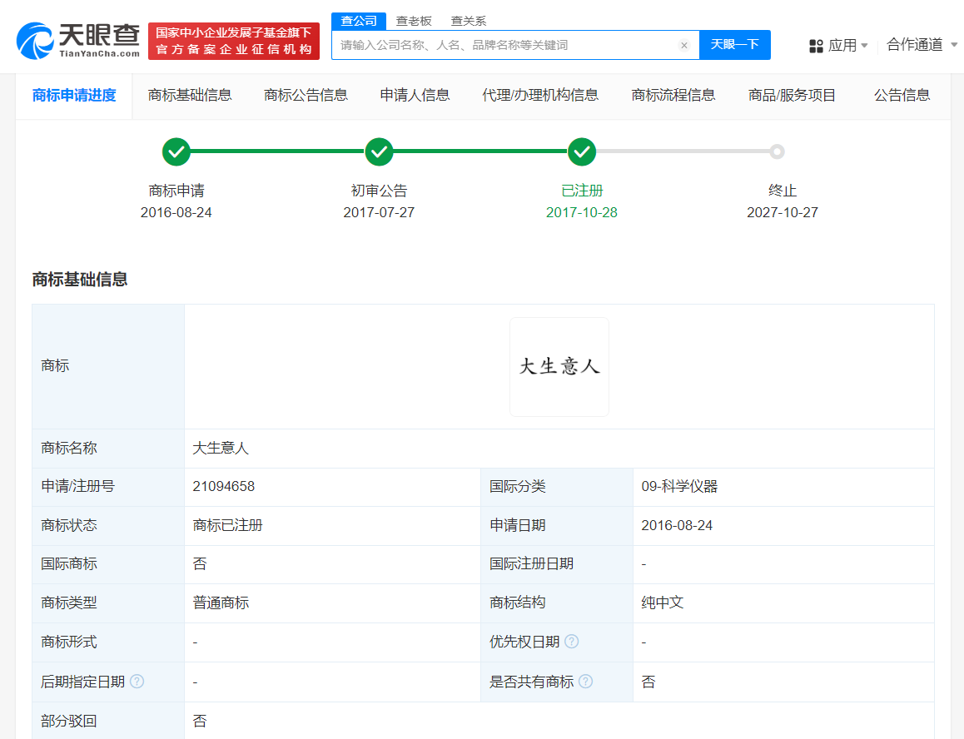Expand the 应用 dropdown
The image size is (964, 739).
(847, 46)
